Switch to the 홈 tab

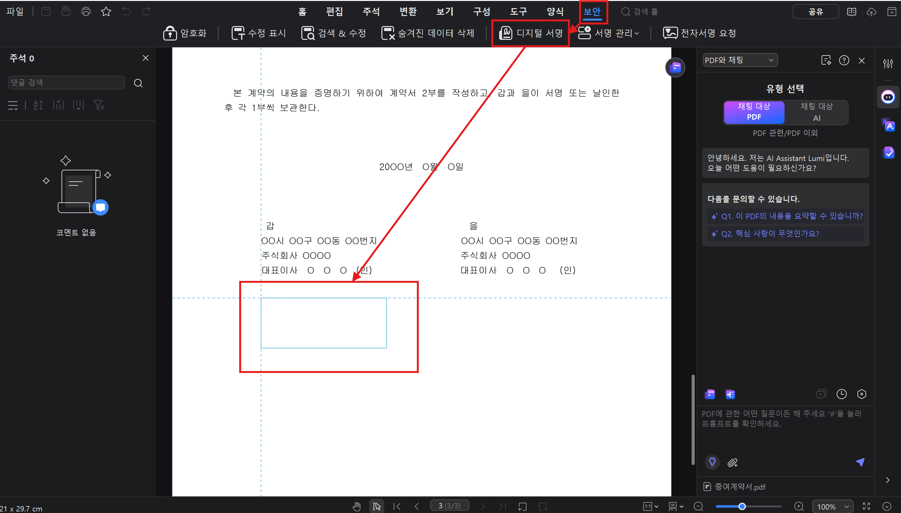point(302,12)
